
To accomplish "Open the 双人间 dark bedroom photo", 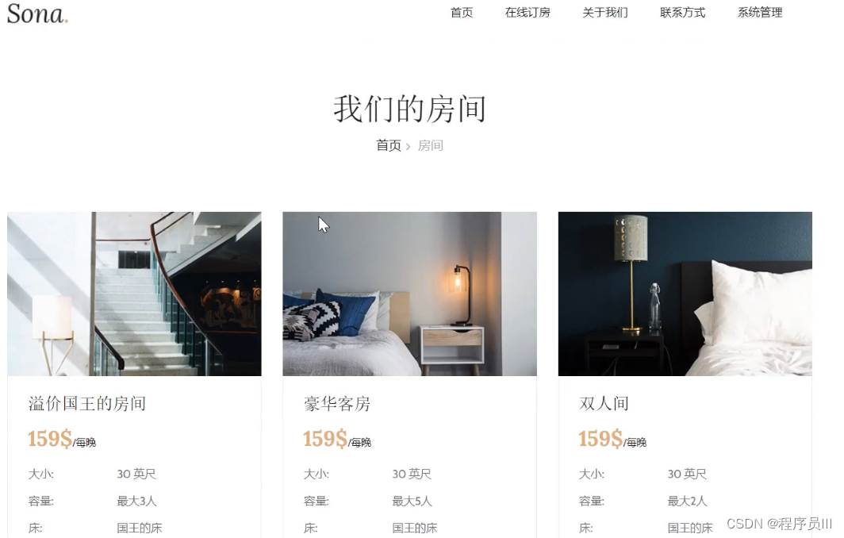I will click(x=685, y=294).
